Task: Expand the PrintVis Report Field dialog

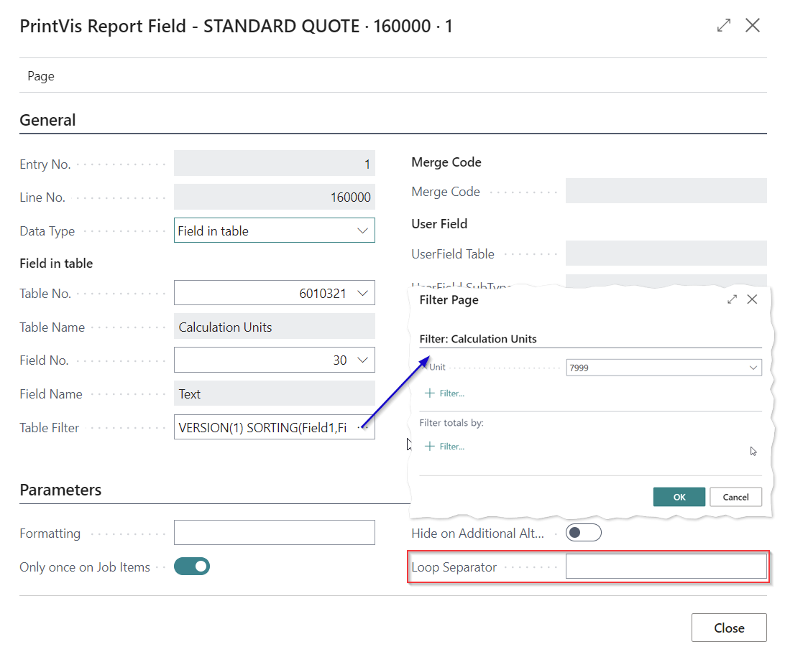Action: pos(724,26)
